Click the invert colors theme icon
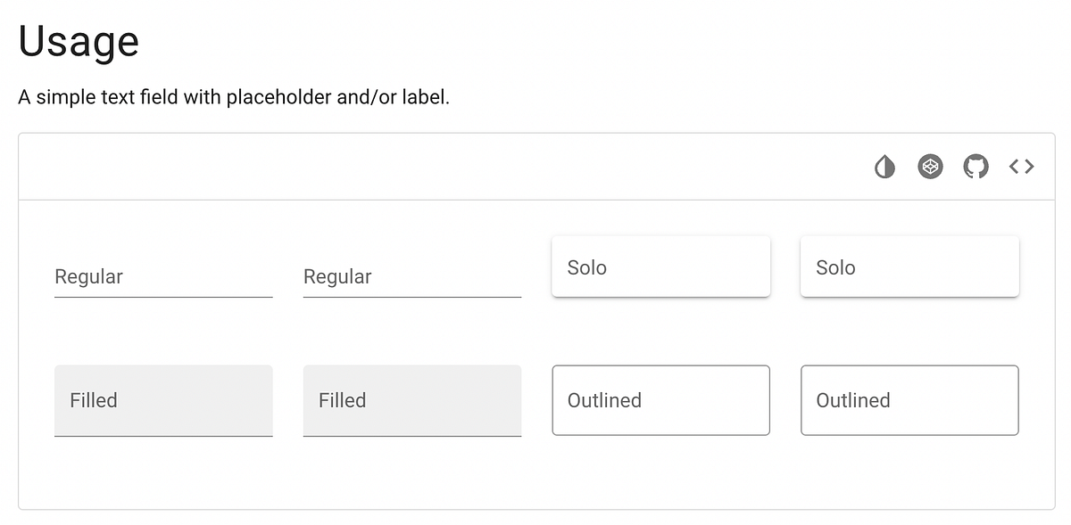Screen dimensions: 1071x525 pos(884,167)
